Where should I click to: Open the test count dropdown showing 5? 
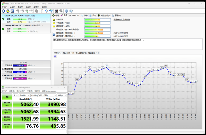tap(15, 96)
